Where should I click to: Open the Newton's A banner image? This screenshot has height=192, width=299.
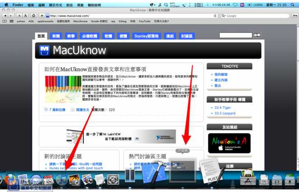point(229,143)
